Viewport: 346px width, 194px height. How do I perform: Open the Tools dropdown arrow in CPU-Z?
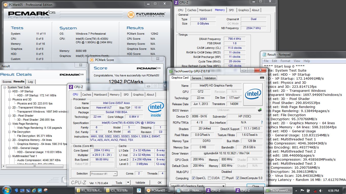click(x=128, y=183)
